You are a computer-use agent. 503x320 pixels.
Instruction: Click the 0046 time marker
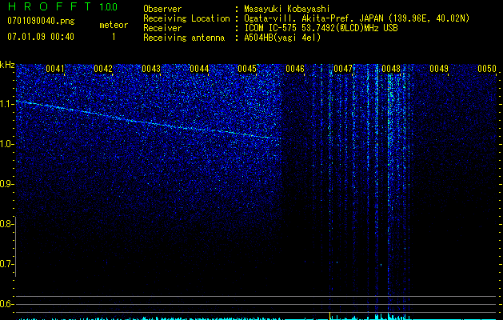[x=295, y=69]
